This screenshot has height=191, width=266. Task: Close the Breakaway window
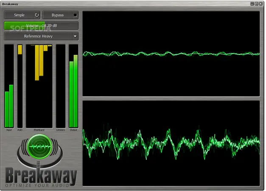(261, 4)
